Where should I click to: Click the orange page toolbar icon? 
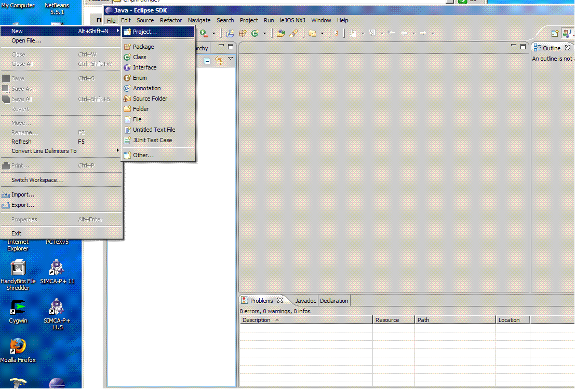(x=336, y=33)
